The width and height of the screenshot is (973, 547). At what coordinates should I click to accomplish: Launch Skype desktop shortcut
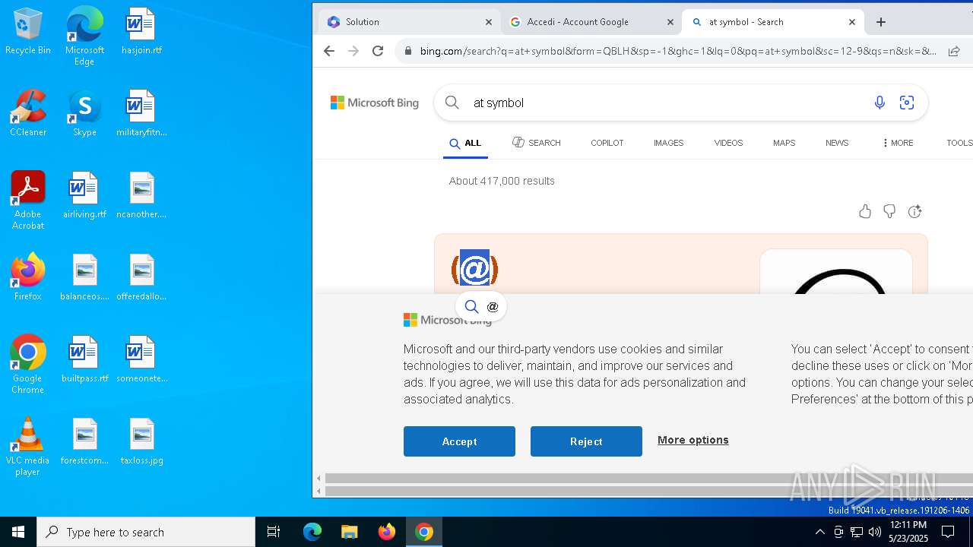pyautogui.click(x=84, y=113)
